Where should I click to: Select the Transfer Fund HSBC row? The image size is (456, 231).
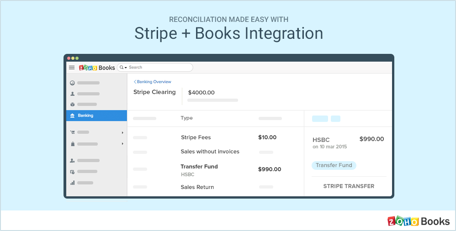pos(215,169)
